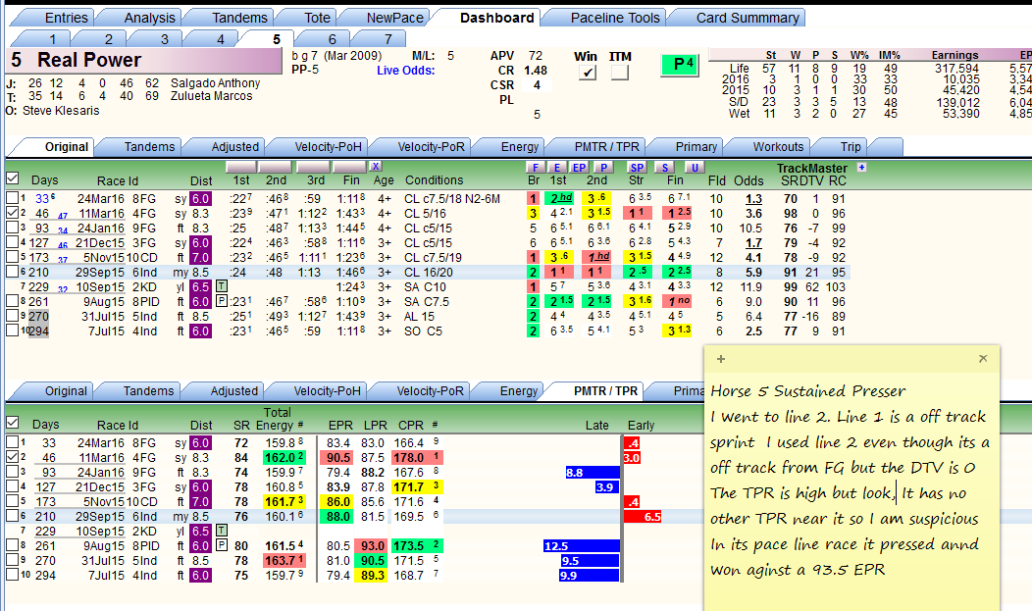This screenshot has height=611, width=1032.
Task: Toggle the top grid's header select-all checkbox
Action: click(x=12, y=178)
